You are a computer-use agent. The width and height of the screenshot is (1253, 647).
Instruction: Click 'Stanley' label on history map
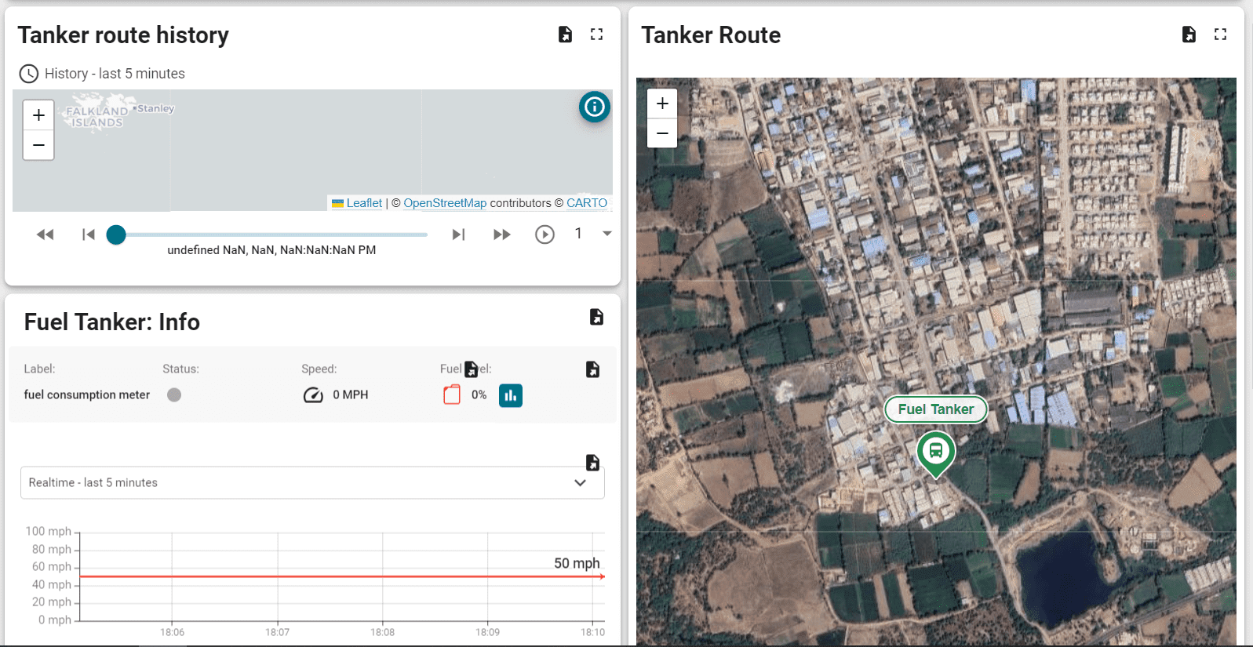(x=155, y=108)
